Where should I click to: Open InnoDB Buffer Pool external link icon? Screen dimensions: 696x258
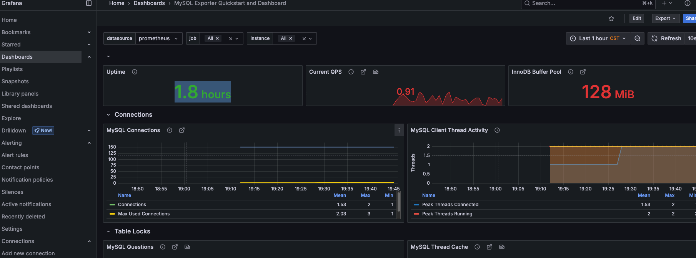583,72
